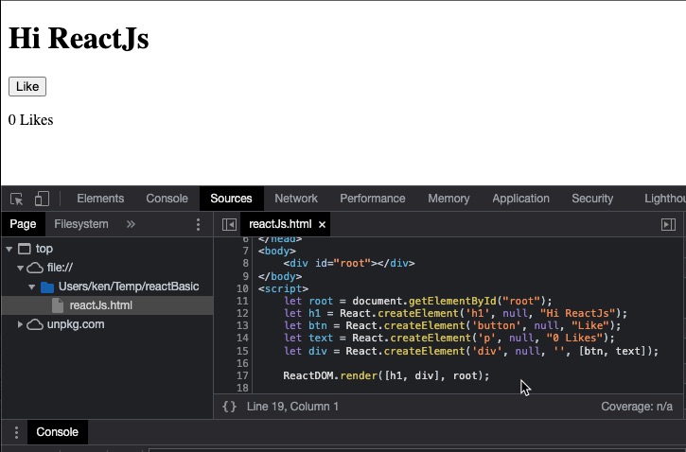Click the <body> tag on line 7
Viewport: 686px width, 452px height.
click(x=277, y=252)
